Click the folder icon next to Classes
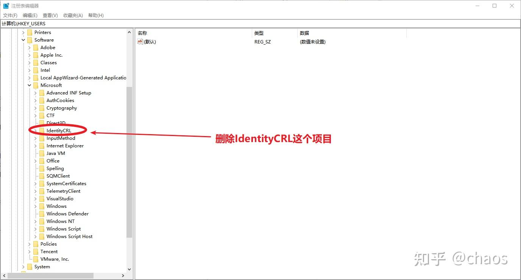 (x=36, y=63)
